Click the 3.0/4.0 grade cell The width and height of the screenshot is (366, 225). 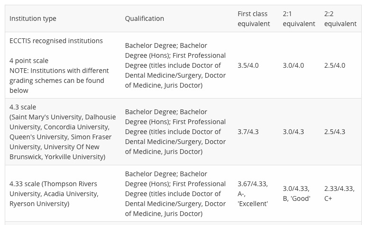tap(293, 65)
